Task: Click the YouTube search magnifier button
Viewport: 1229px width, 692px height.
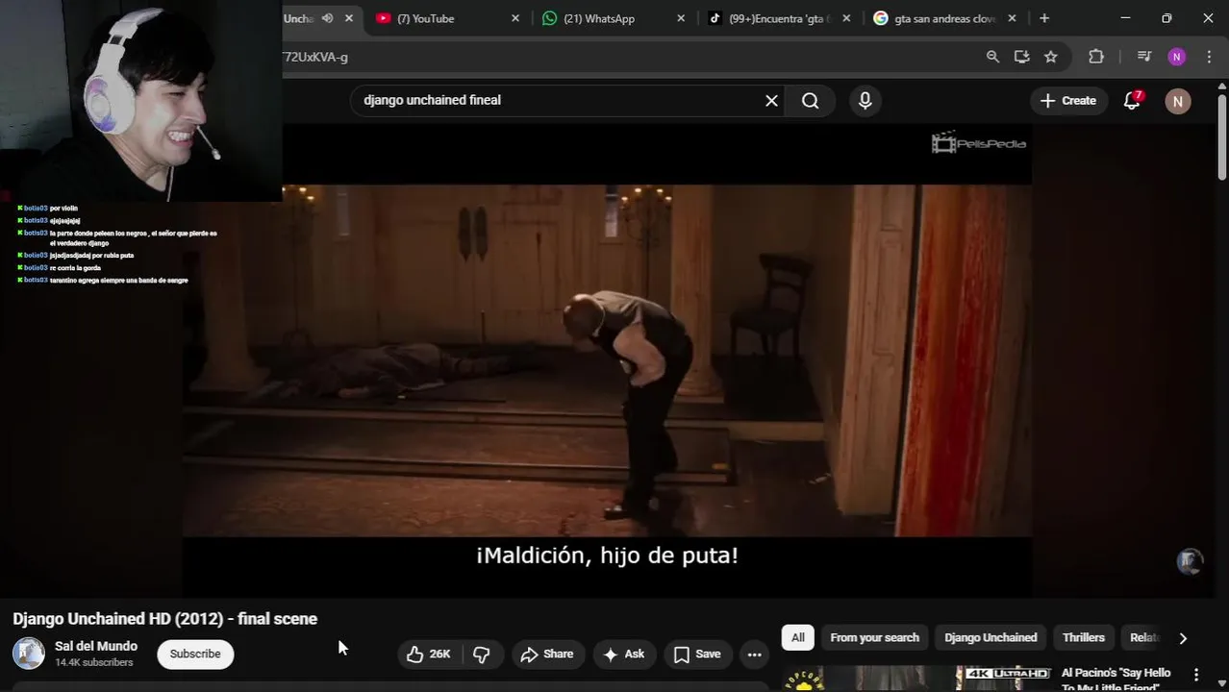Action: pos(811,100)
